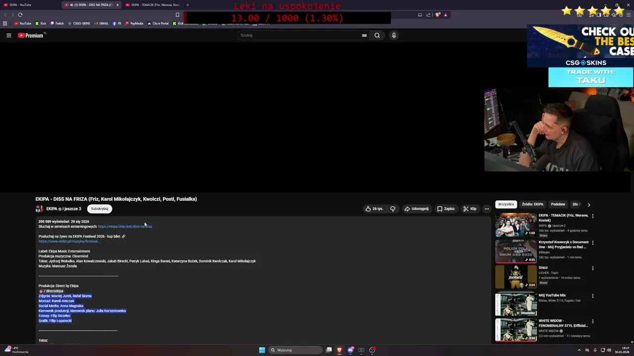Image resolution: width=634 pixels, height=356 pixels.
Task: Open options menu for EKIPA - TEMACIK
Action: coord(592,216)
